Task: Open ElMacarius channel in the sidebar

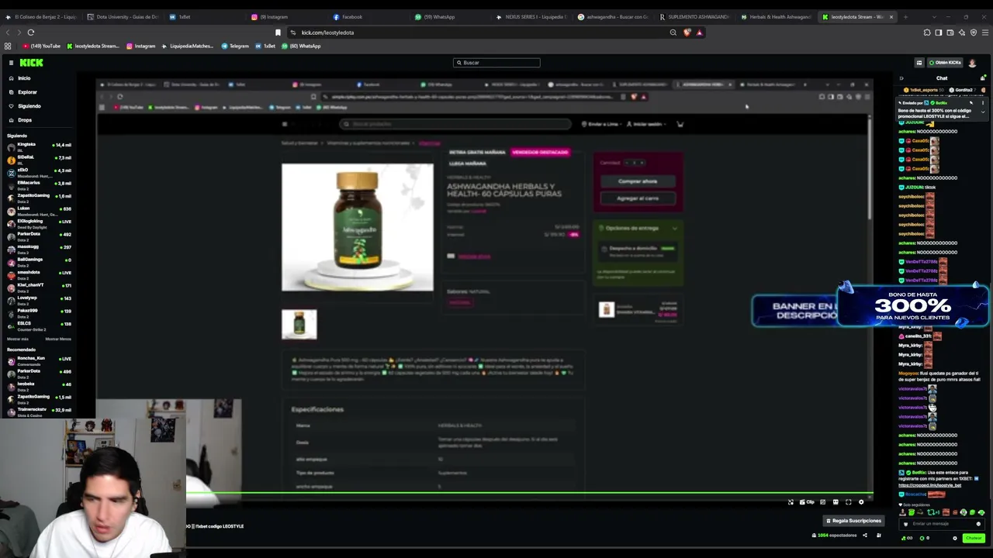Action: (x=39, y=184)
